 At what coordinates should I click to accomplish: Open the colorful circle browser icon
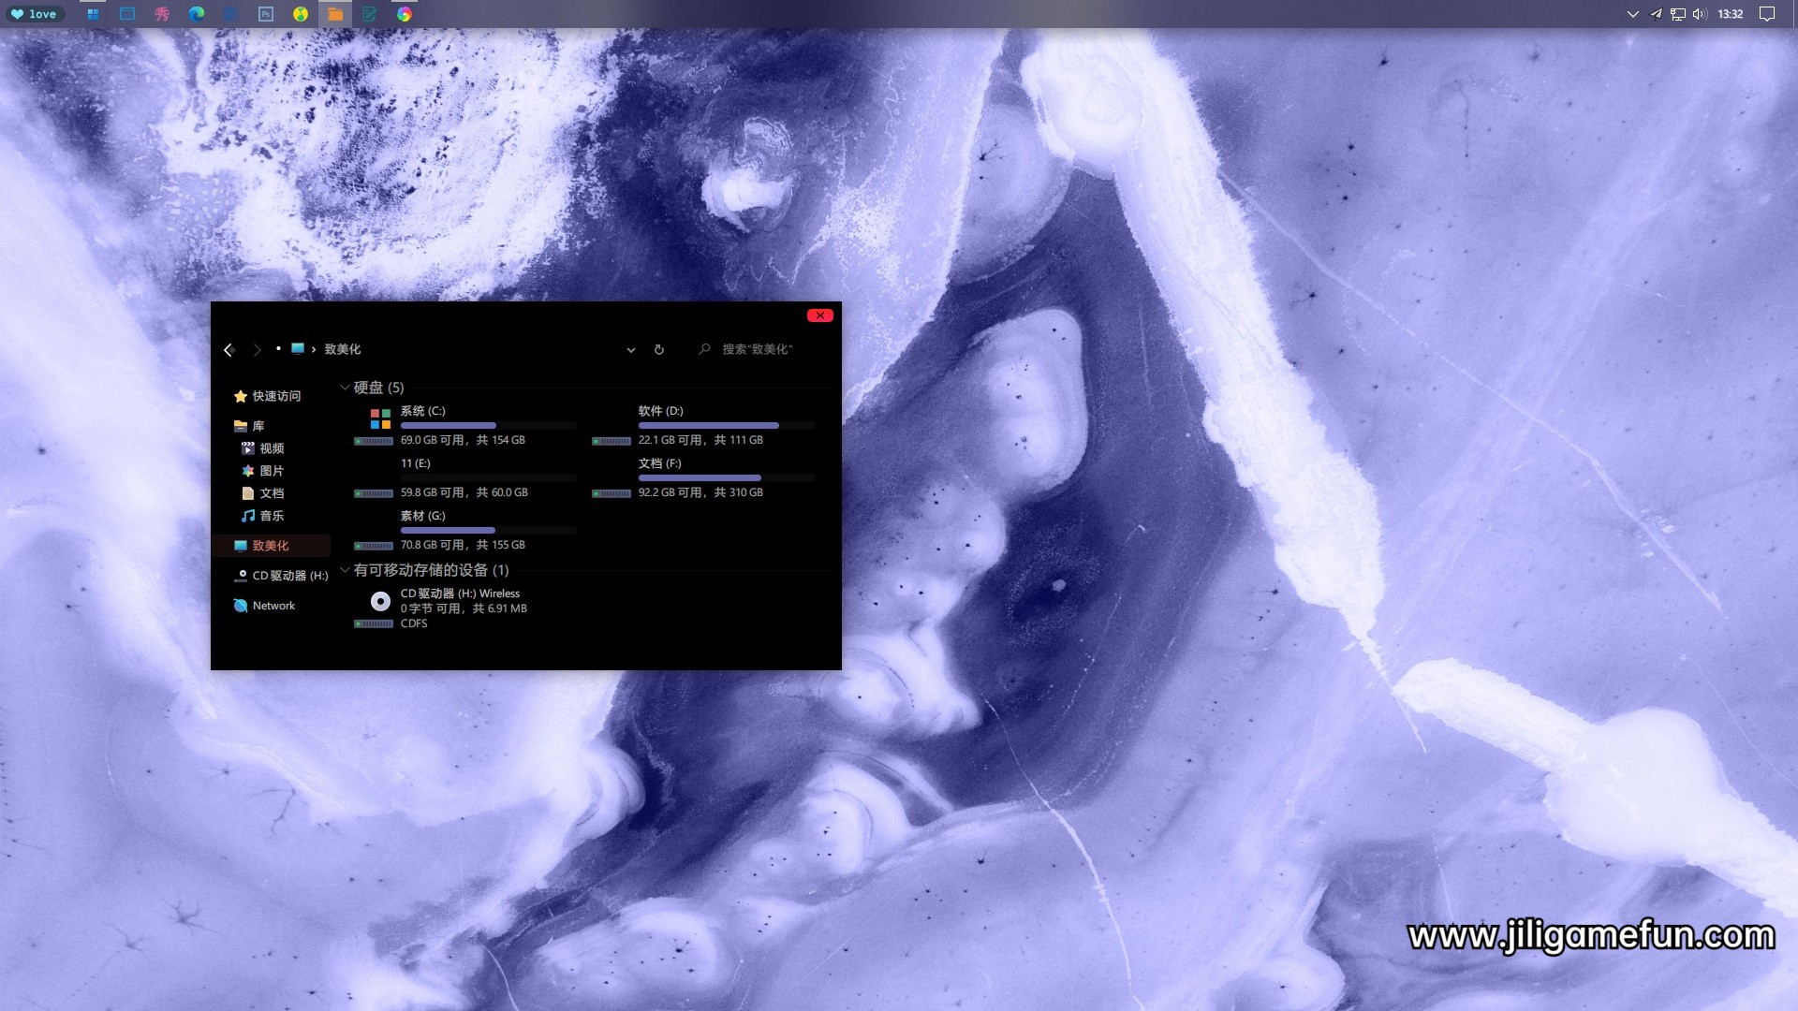click(405, 14)
